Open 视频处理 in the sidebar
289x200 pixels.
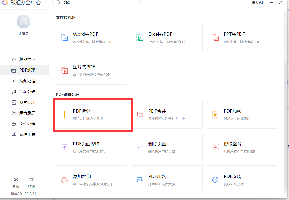[24, 81]
